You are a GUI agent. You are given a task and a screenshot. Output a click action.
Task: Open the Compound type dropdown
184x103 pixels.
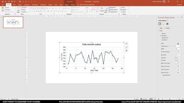pyautogui.click(x=179, y=51)
